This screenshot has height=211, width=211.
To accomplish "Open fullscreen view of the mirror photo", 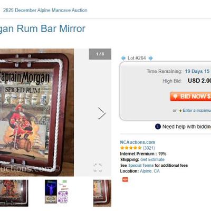I will (98, 167).
